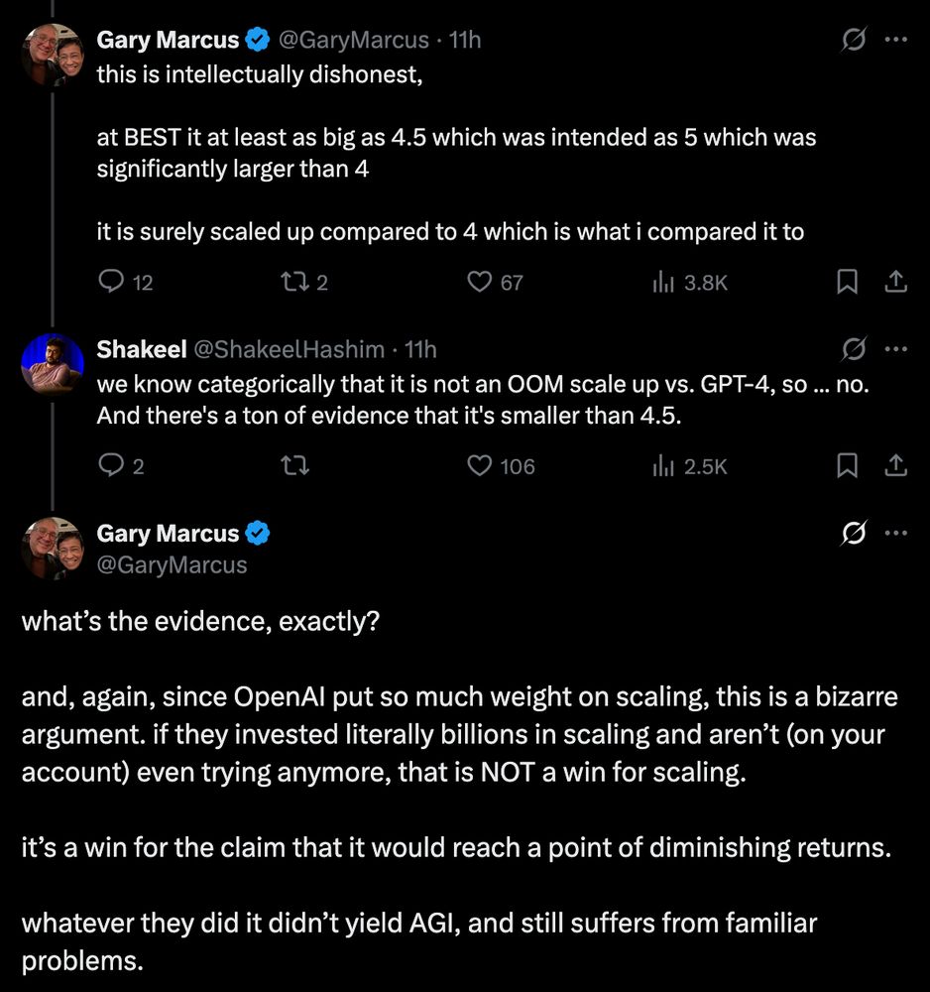Image resolution: width=930 pixels, height=992 pixels.
Task: Open Grok analysis on Gary's top tweet
Action: point(853,39)
